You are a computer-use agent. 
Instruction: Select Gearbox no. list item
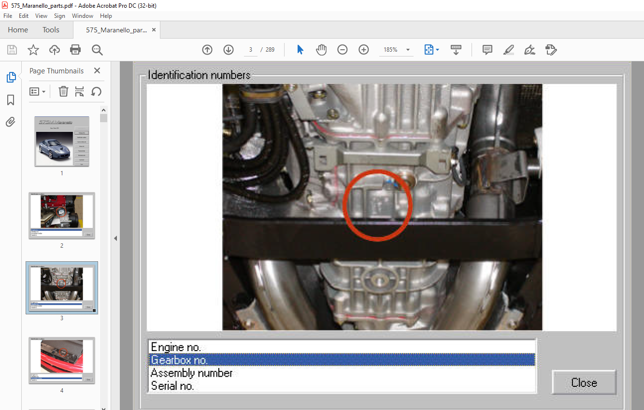(x=342, y=360)
